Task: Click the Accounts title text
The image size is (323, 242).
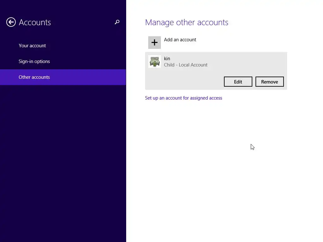Action: tap(35, 22)
